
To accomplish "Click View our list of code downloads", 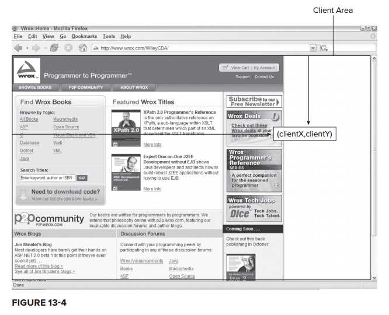I will pyautogui.click(x=64, y=199).
